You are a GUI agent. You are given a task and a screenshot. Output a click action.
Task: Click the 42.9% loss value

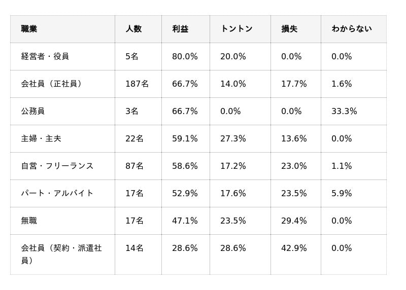point(294,248)
